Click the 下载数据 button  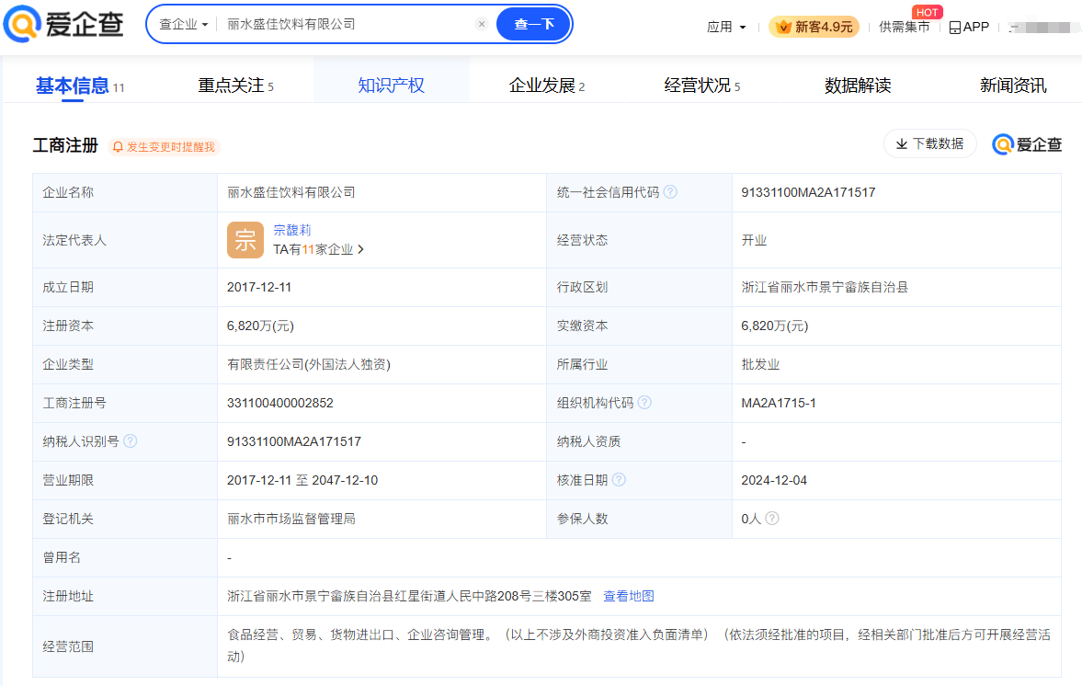tap(929, 143)
